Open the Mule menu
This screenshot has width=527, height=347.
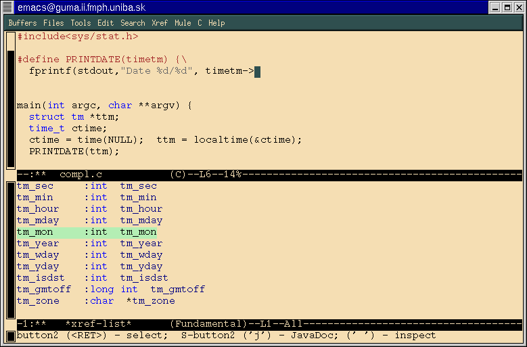(183, 23)
